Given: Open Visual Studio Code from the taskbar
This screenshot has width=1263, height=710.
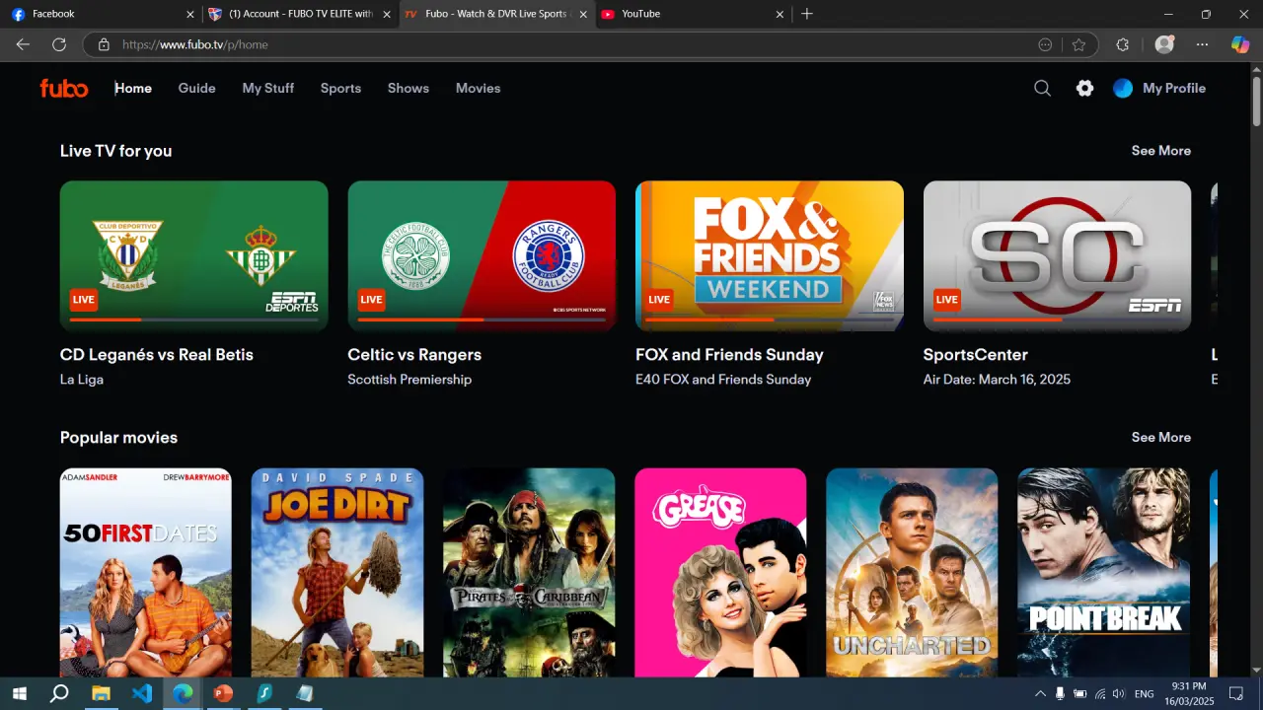Looking at the screenshot, I should (x=142, y=693).
